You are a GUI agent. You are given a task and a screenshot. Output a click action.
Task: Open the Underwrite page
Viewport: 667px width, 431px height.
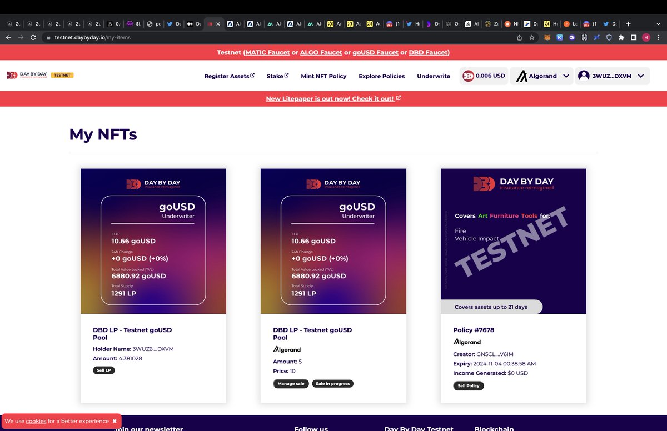[x=434, y=76]
